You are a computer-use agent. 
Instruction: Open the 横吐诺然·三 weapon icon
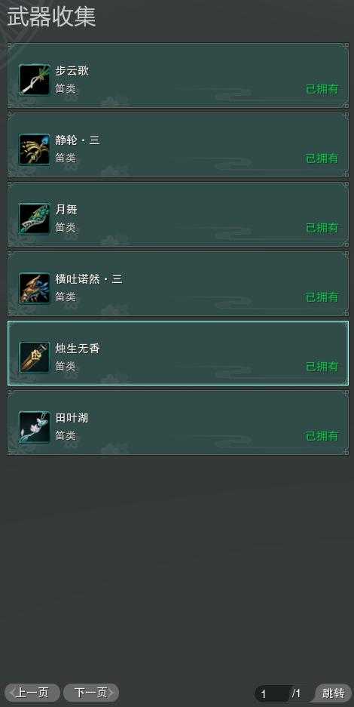tap(35, 288)
